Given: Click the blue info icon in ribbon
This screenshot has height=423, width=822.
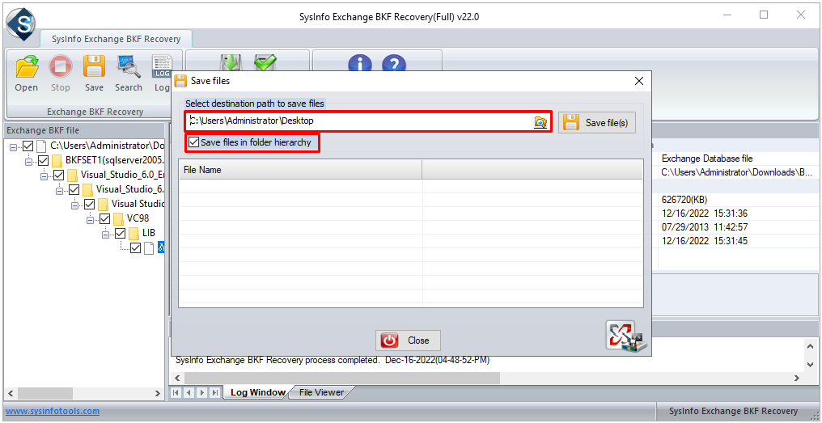Looking at the screenshot, I should pyautogui.click(x=359, y=63).
